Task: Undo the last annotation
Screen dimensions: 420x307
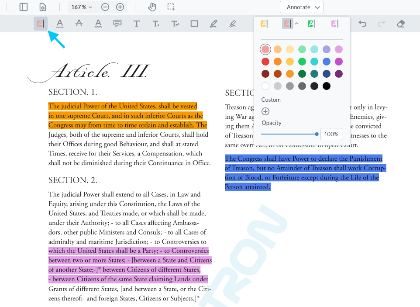Action: click(x=362, y=24)
